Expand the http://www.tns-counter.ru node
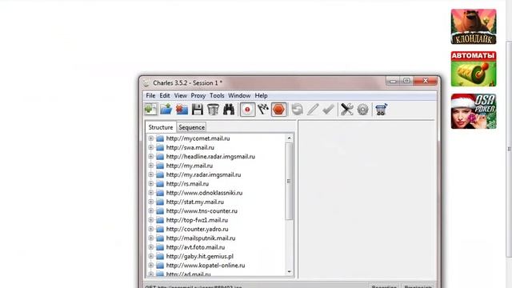Image resolution: width=512 pixels, height=288 pixels. pyautogui.click(x=151, y=211)
